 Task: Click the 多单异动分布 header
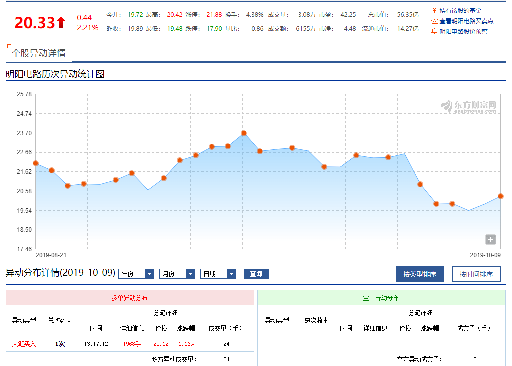click(x=130, y=298)
